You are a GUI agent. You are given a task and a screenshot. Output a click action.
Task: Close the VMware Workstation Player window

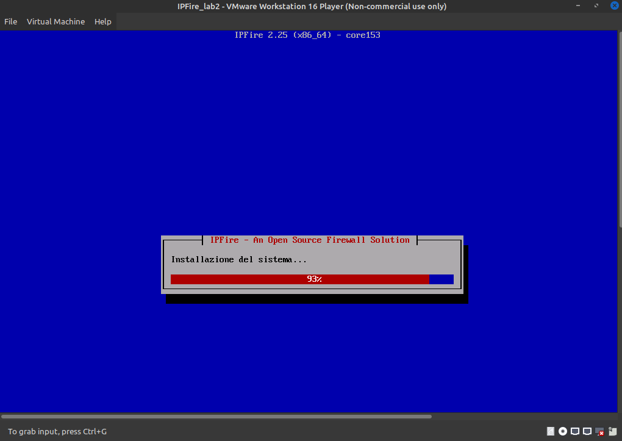coord(615,5)
